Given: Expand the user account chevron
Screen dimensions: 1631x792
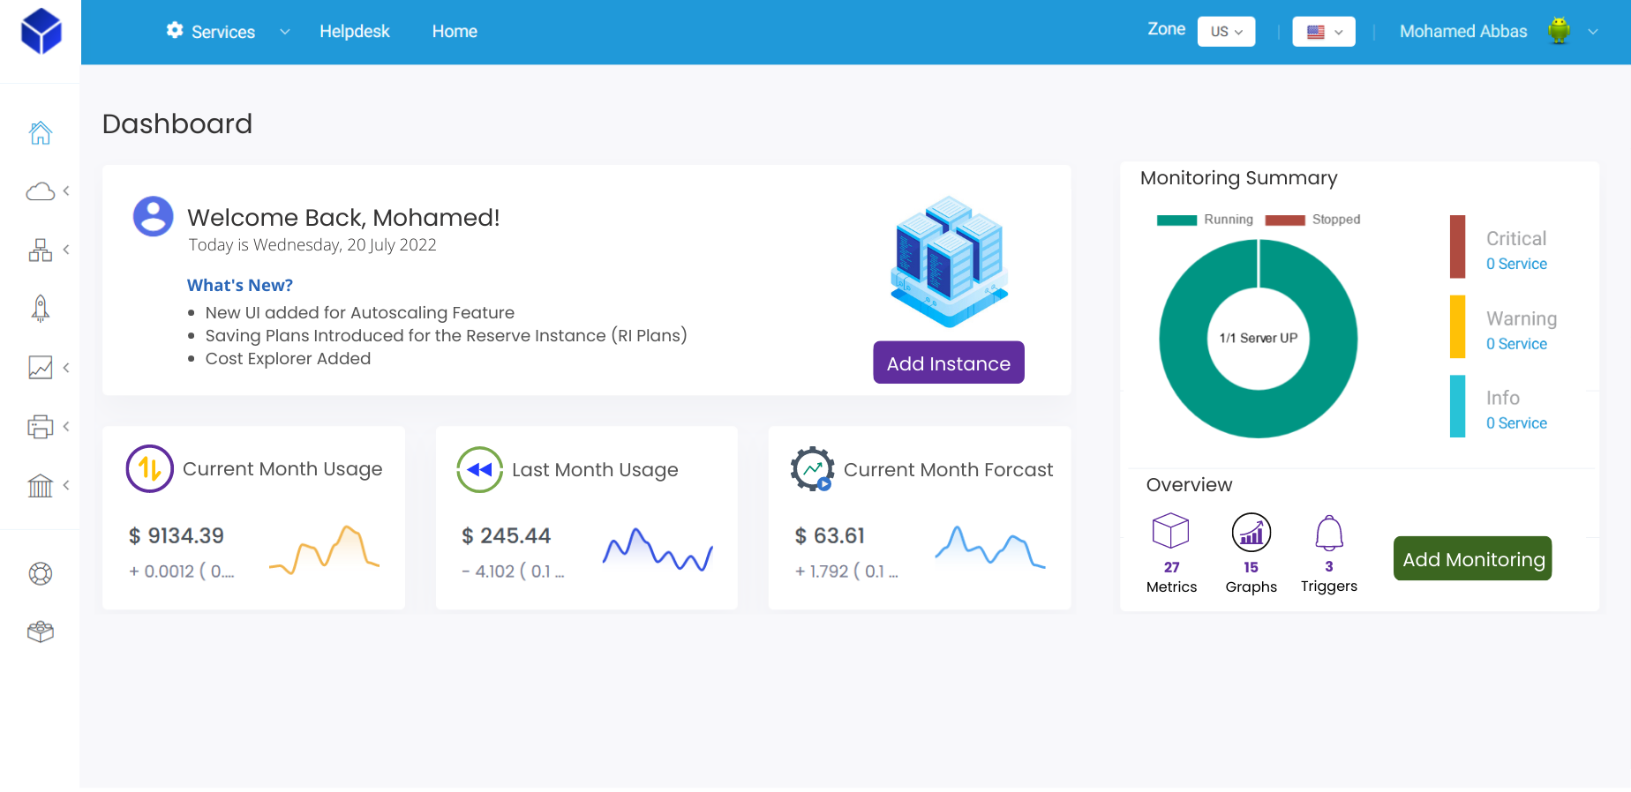Looking at the screenshot, I should pyautogui.click(x=1593, y=32).
